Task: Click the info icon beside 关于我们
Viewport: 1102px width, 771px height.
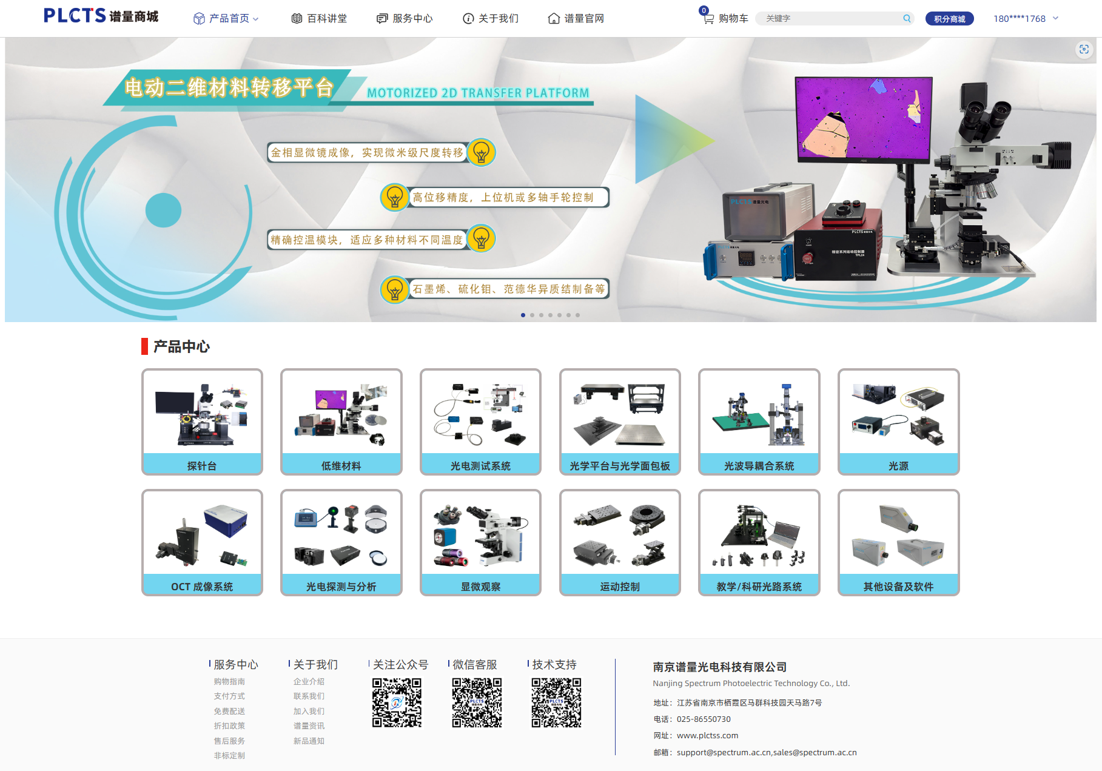Action: (x=468, y=18)
